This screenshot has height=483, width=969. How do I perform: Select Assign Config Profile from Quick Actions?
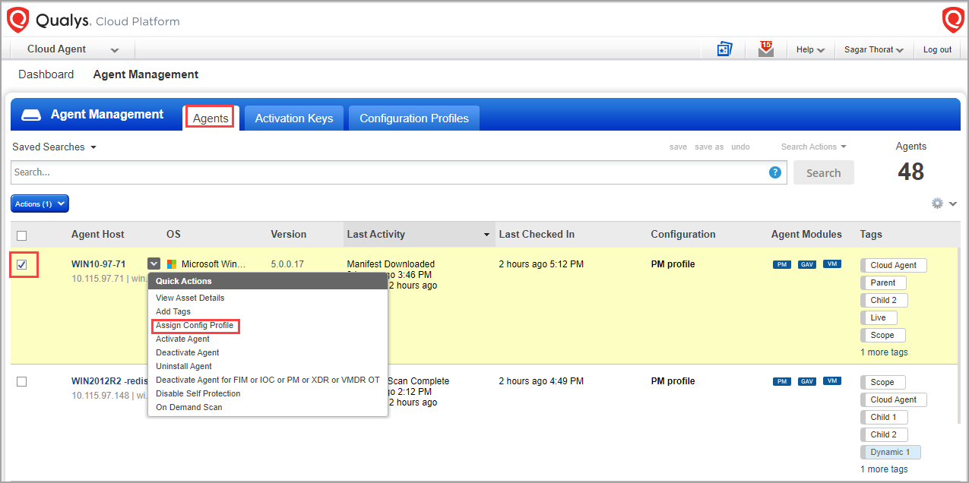pyautogui.click(x=195, y=326)
